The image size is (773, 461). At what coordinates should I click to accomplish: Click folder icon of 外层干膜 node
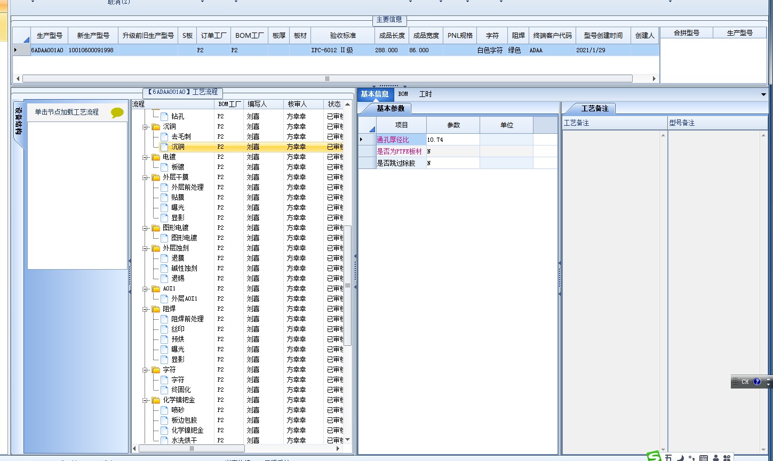156,177
